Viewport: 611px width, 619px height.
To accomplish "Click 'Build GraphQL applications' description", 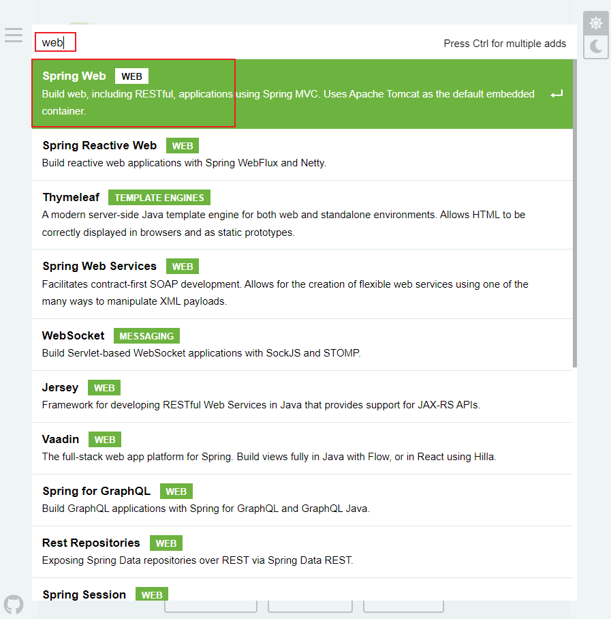I will [x=206, y=509].
